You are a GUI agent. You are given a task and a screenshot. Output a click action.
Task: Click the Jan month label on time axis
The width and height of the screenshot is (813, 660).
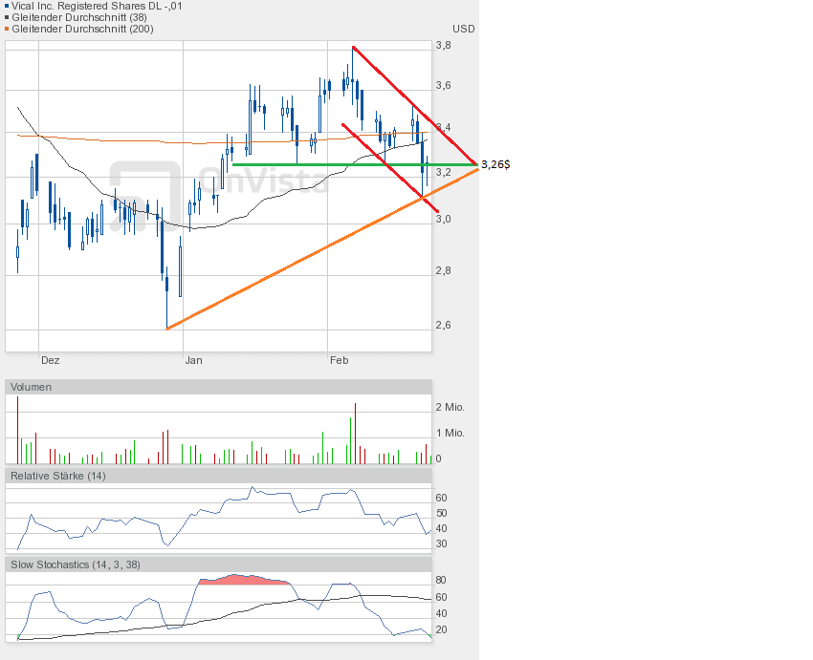193,360
